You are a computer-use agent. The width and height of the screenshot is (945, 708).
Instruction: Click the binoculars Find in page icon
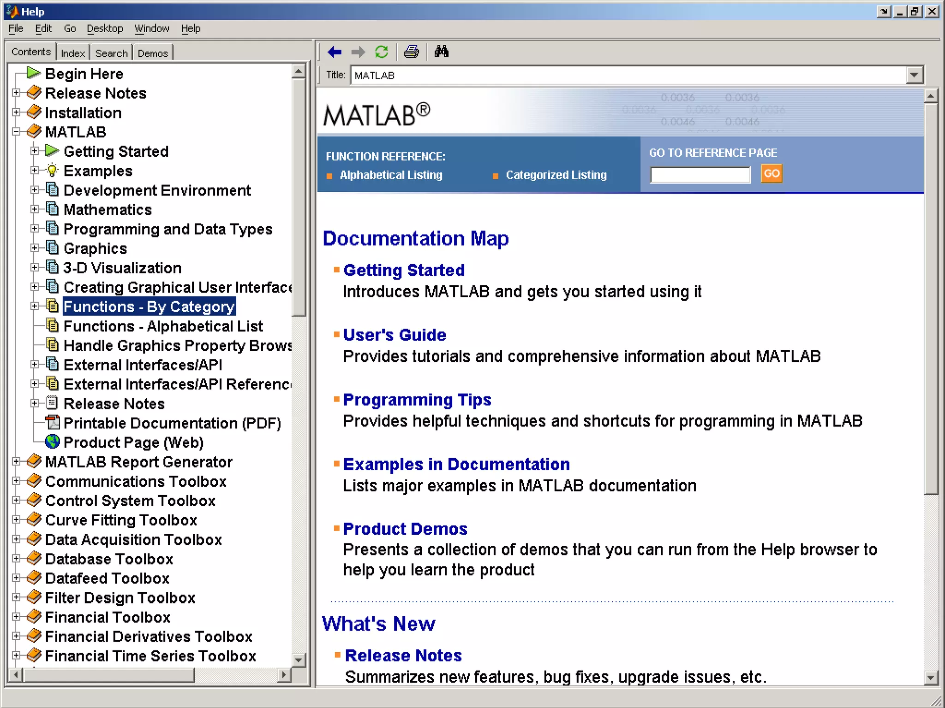(x=441, y=52)
